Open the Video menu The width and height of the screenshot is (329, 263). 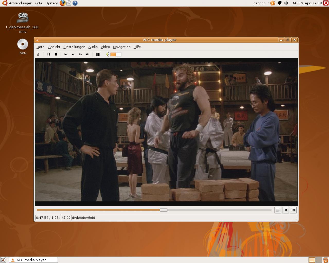coord(105,47)
